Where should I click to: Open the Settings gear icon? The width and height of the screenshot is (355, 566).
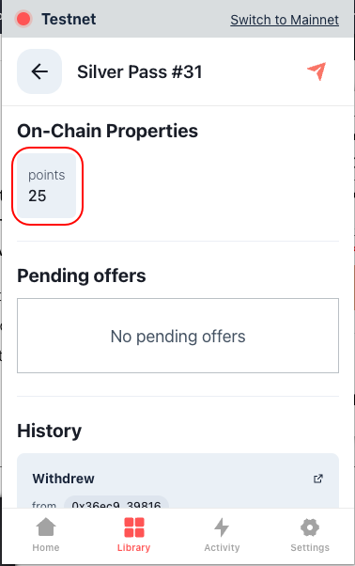tap(310, 527)
